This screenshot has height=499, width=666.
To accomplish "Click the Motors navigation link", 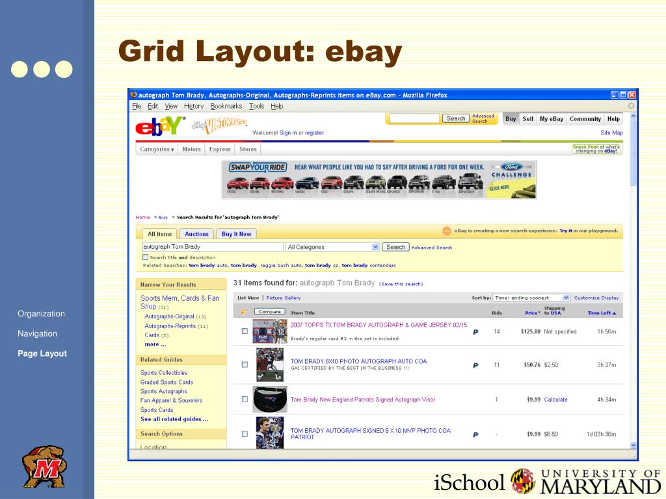I will (191, 149).
